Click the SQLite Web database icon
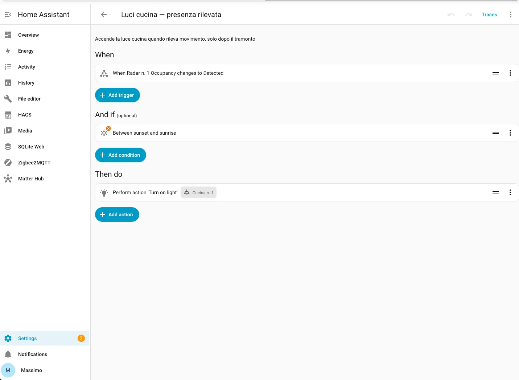Viewport: 519px width, 380px height. pyautogui.click(x=8, y=147)
